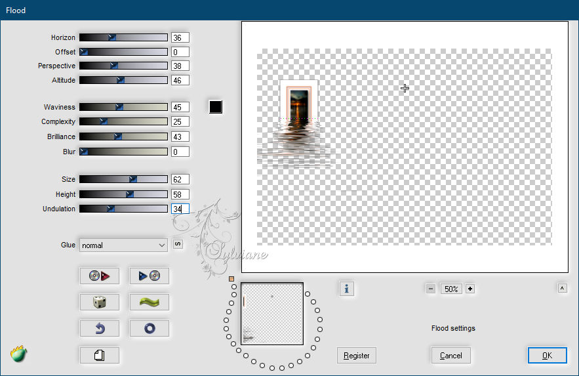Click the plus zoom in button
Screen dimensions: 579x376
(x=470, y=289)
